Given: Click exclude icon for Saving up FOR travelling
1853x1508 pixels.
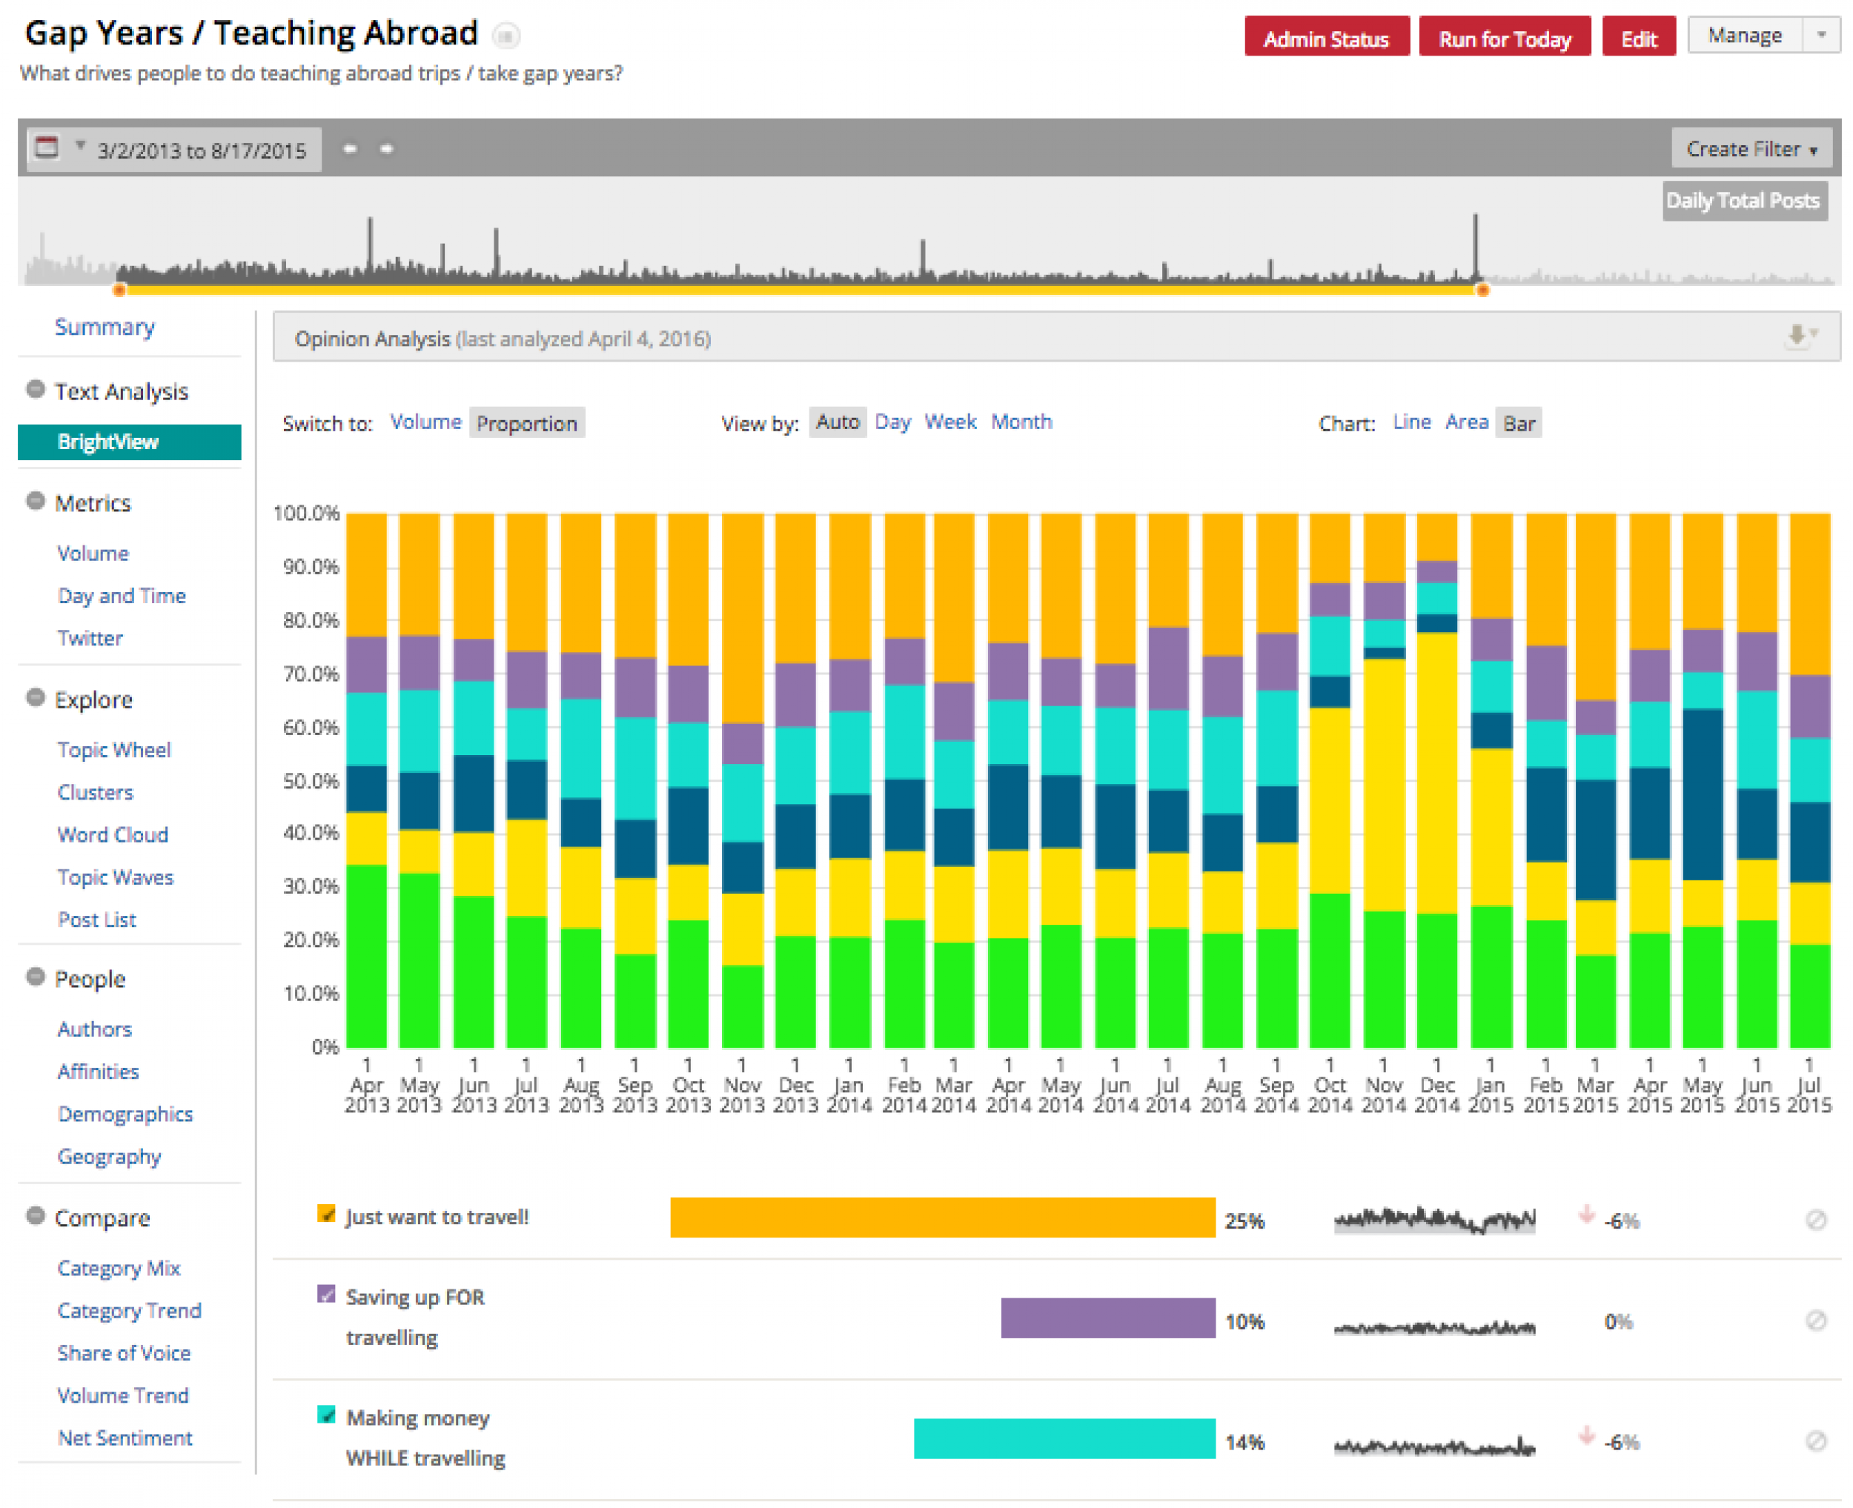Looking at the screenshot, I should [1814, 1321].
